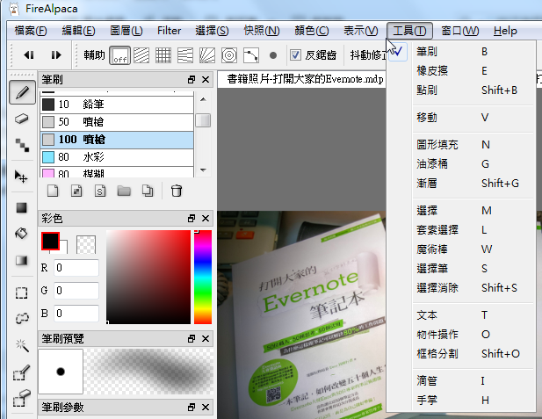Select the gradient tool icon
542x419 pixels.
coord(21,260)
